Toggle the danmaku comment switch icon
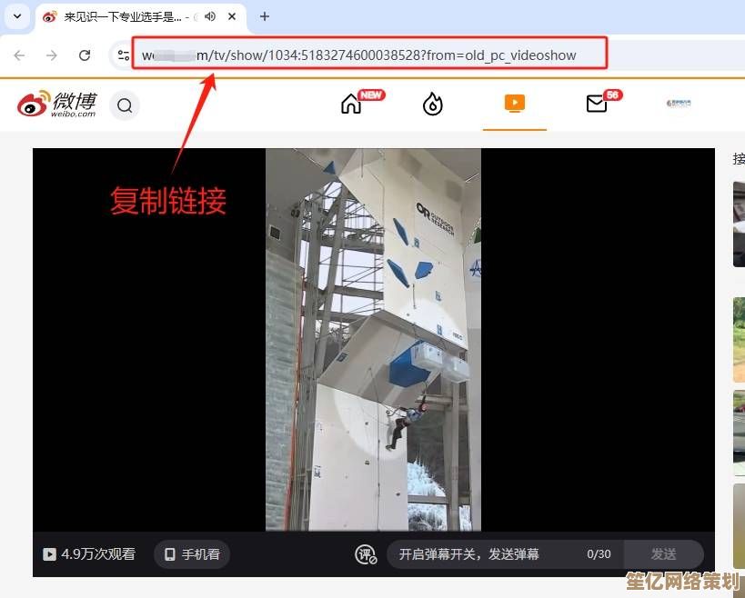Viewport: 745px width, 598px height. (x=366, y=554)
